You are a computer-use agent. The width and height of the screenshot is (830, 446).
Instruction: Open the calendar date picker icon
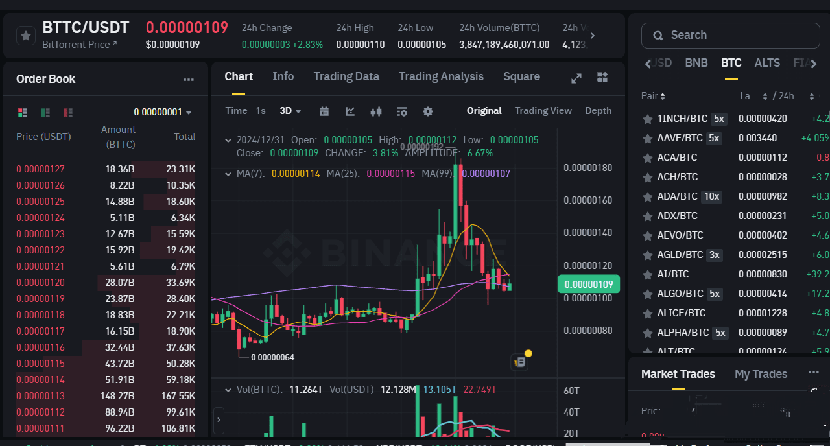pos(324,111)
